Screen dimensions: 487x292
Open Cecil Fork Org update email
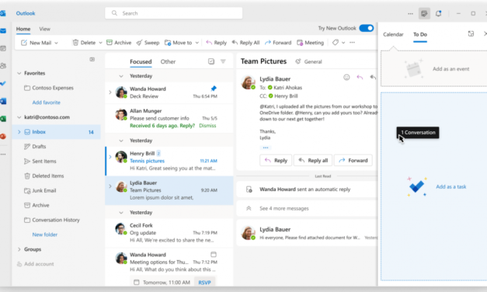click(x=169, y=233)
